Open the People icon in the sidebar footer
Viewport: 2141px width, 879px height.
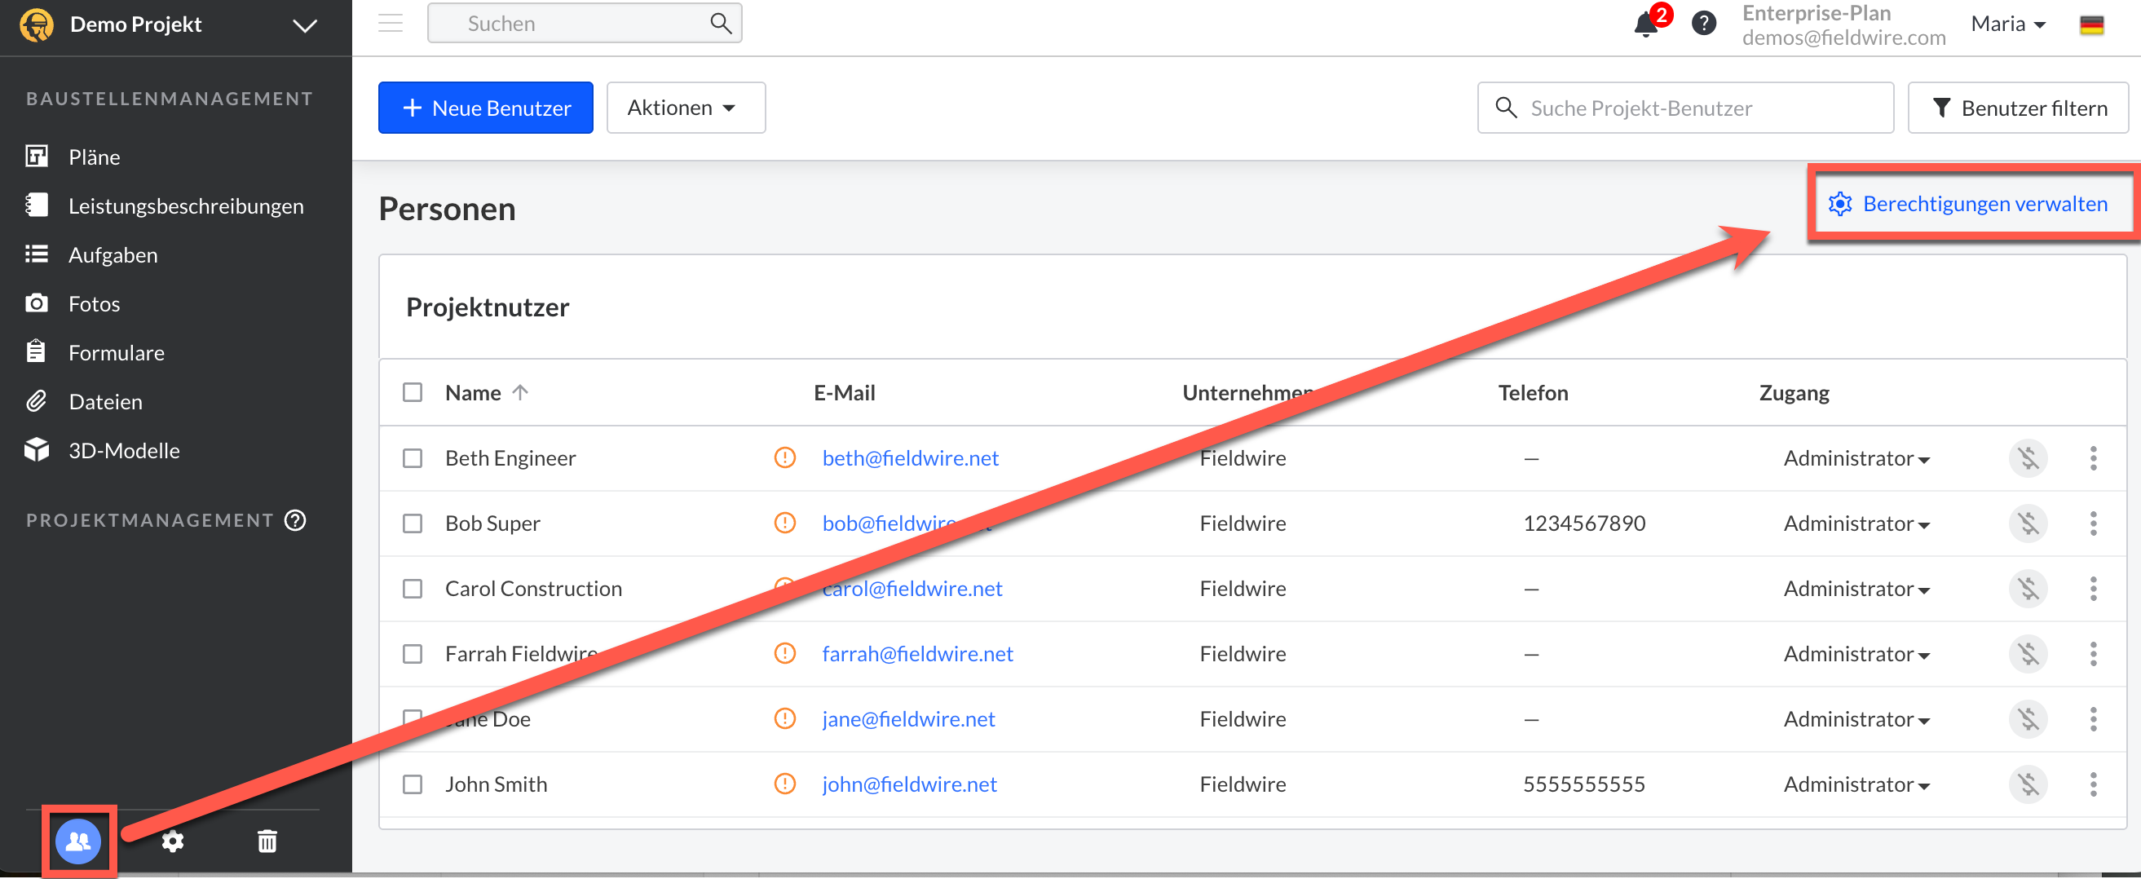78,841
